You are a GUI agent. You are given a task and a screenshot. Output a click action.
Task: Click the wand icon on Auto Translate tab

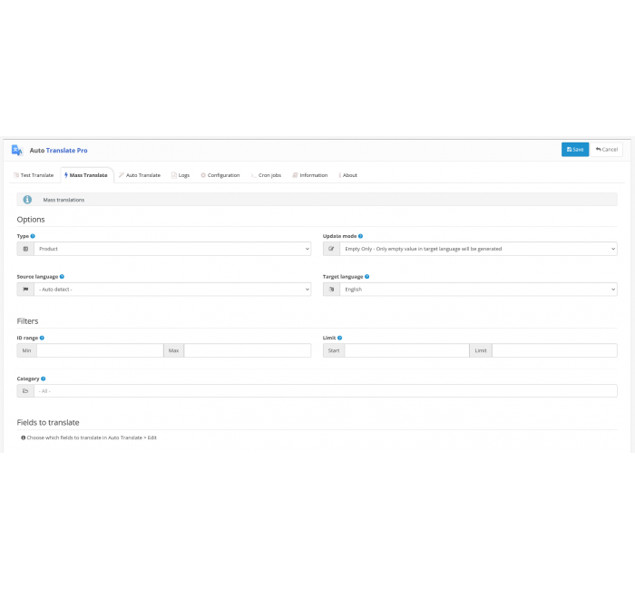click(x=121, y=175)
